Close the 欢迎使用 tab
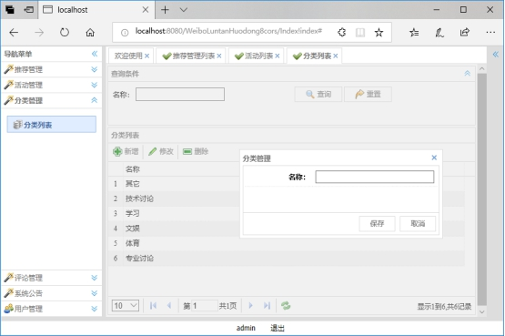Image resolution: width=505 pixels, height=336 pixels. (x=146, y=56)
